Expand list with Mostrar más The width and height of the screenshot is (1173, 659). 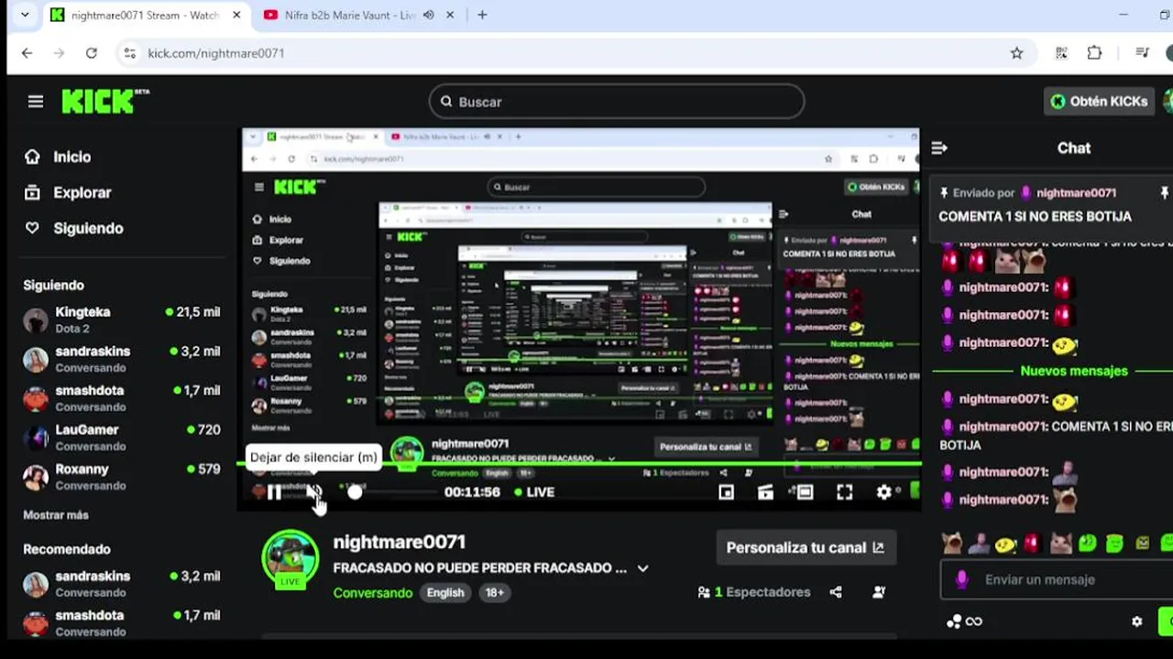[x=56, y=515]
